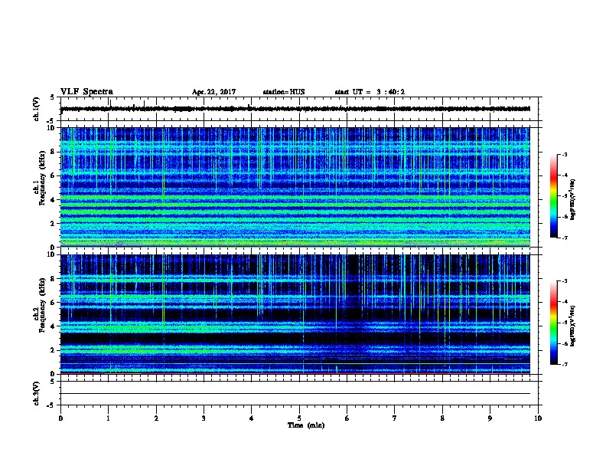Click the time axis tick label "7"
This screenshot has width=606, height=469.
395,418
